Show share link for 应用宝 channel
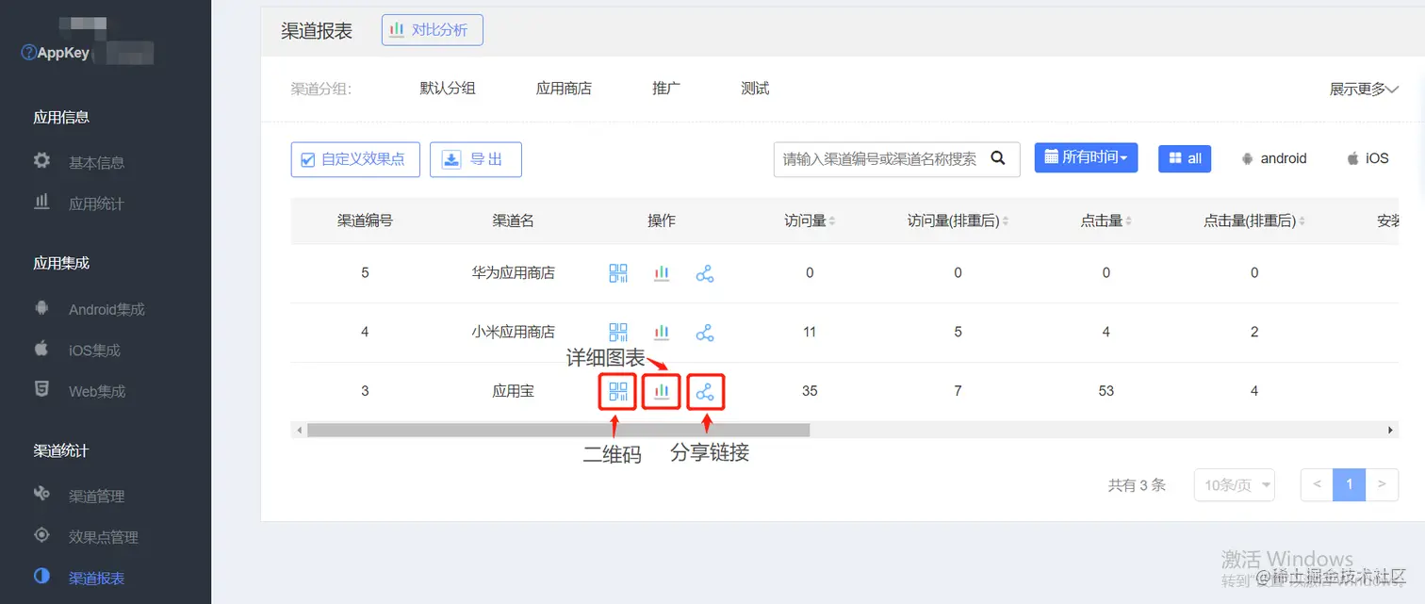The image size is (1425, 604). [705, 391]
